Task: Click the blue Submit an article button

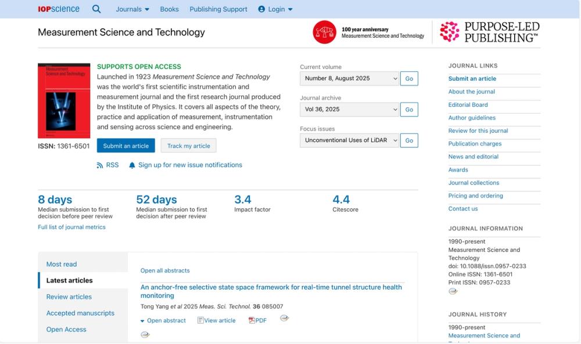Action: [126, 146]
